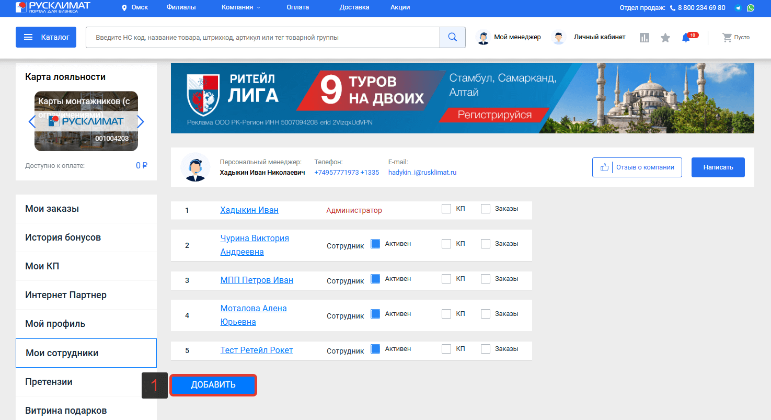Toggle Активен checkbox for Тест Ретейл Рокет
Viewport: 771px width, 420px height.
coord(375,349)
